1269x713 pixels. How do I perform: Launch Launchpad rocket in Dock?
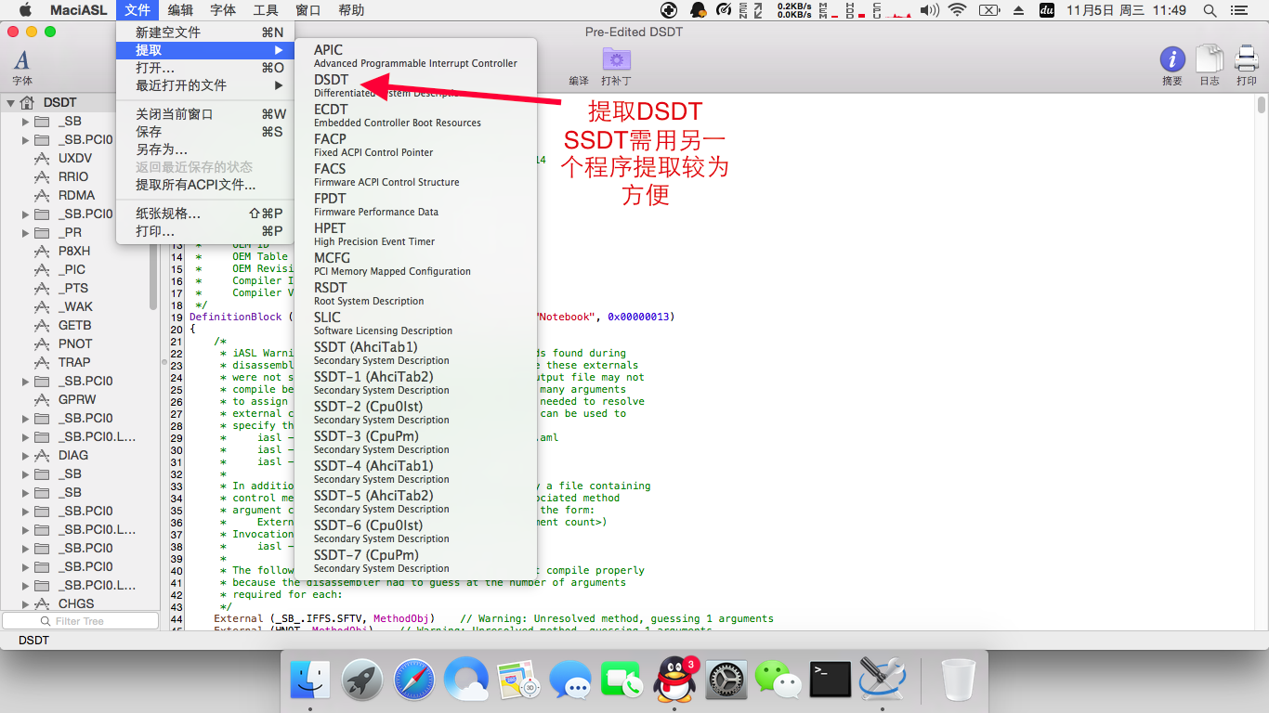[x=362, y=680]
